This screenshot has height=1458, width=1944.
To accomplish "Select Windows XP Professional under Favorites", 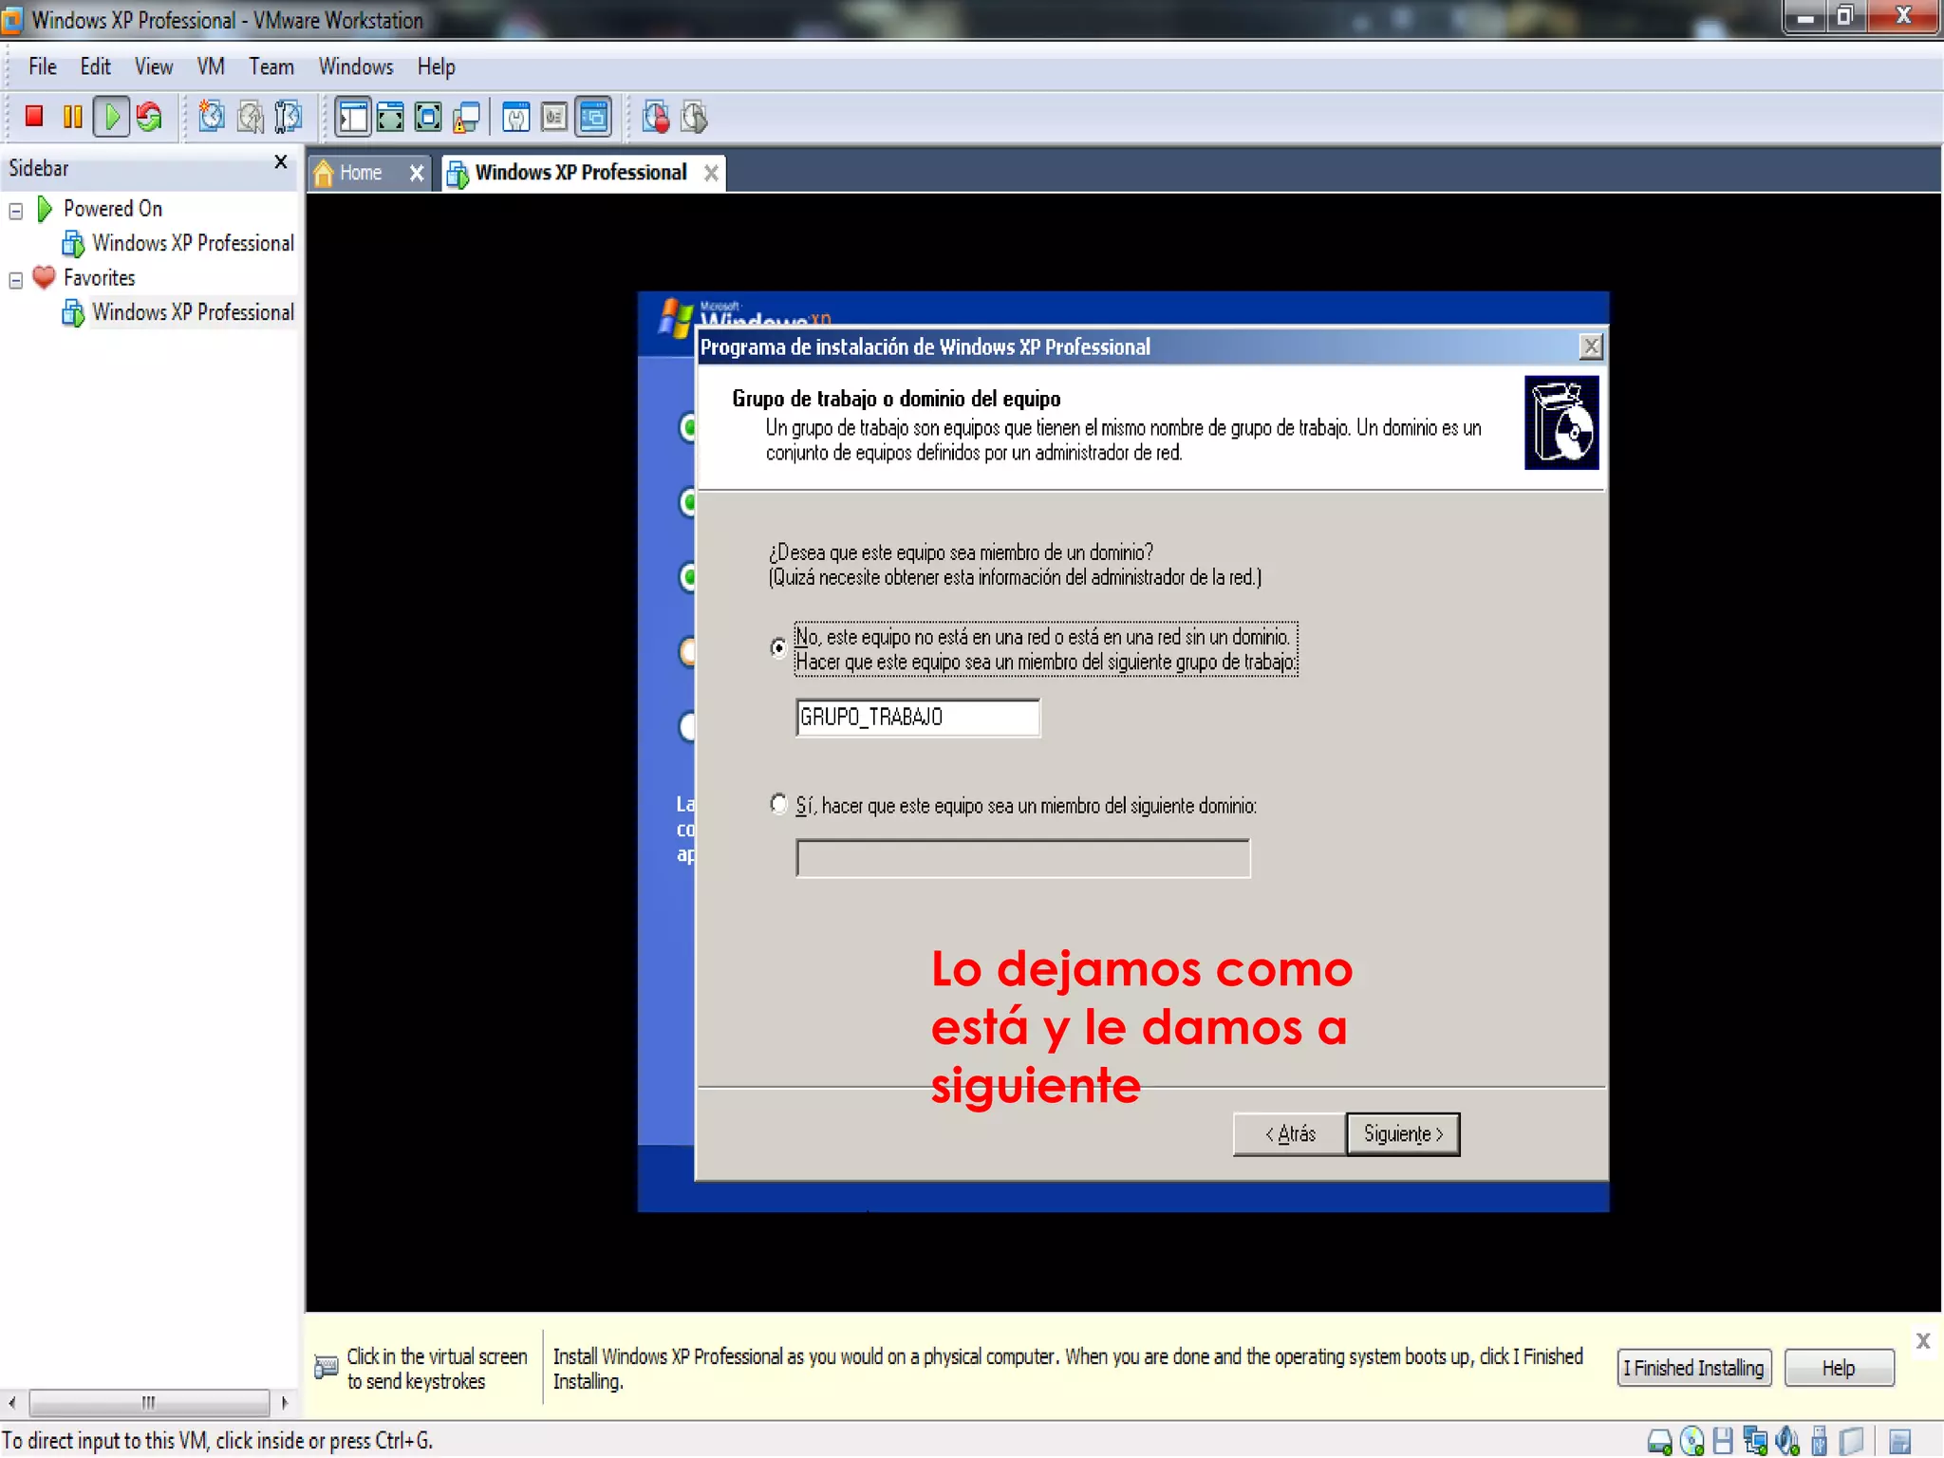I will click(x=193, y=312).
